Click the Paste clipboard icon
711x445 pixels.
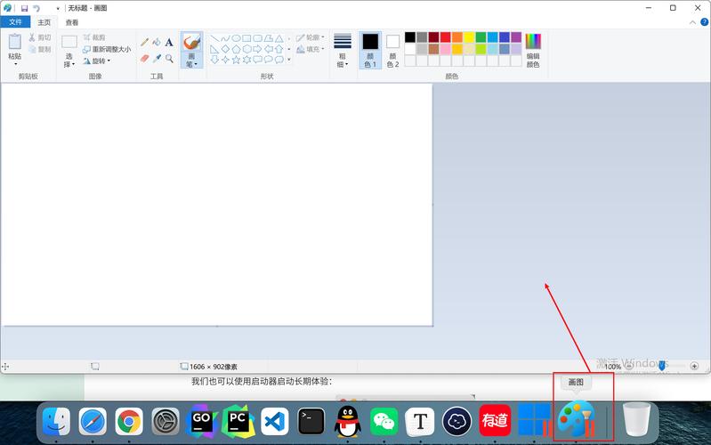(x=14, y=46)
